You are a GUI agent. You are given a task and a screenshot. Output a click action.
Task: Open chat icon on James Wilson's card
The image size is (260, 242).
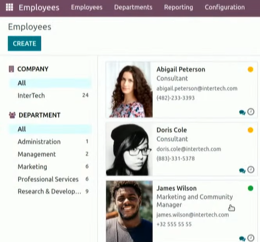pos(242,239)
